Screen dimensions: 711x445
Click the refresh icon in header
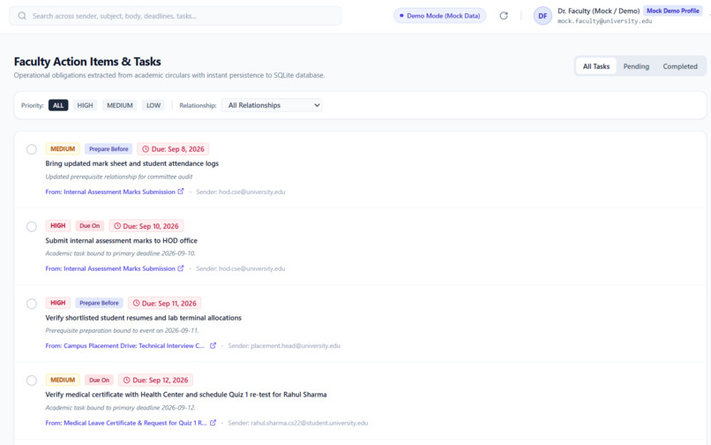click(504, 16)
